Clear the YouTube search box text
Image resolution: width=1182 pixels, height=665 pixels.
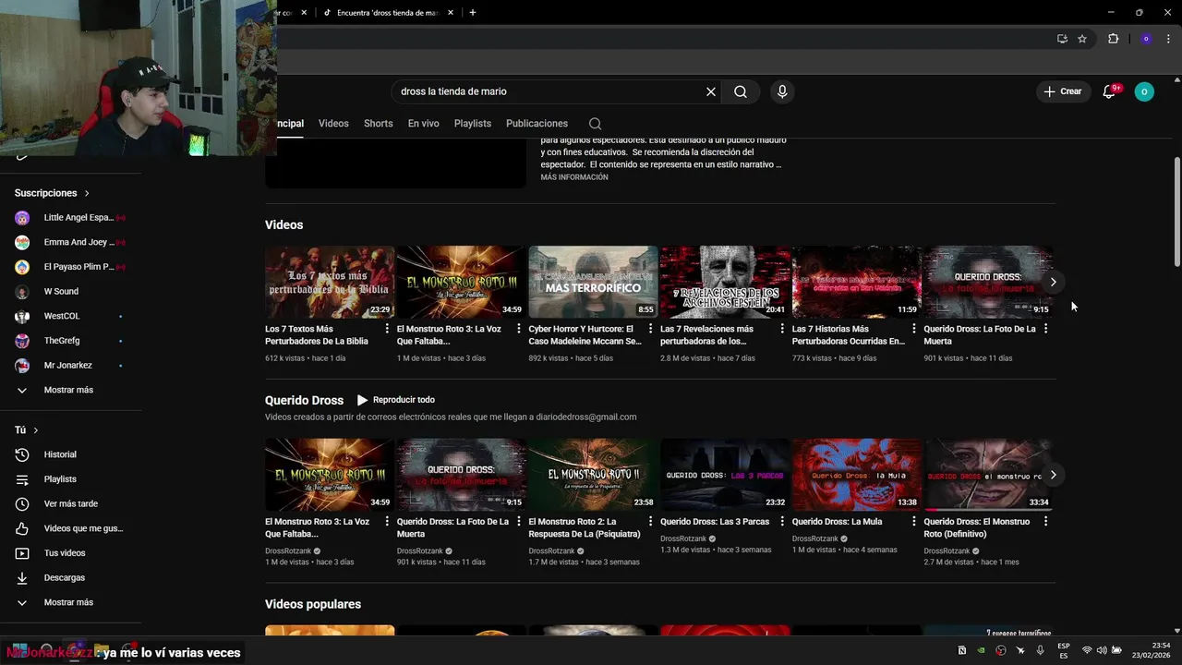point(711,91)
